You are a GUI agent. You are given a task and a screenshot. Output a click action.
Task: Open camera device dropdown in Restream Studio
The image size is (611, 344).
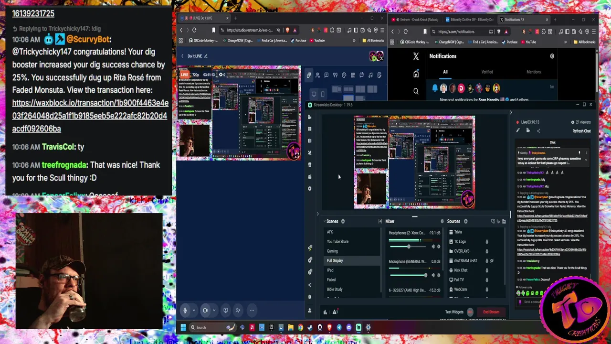(214, 310)
